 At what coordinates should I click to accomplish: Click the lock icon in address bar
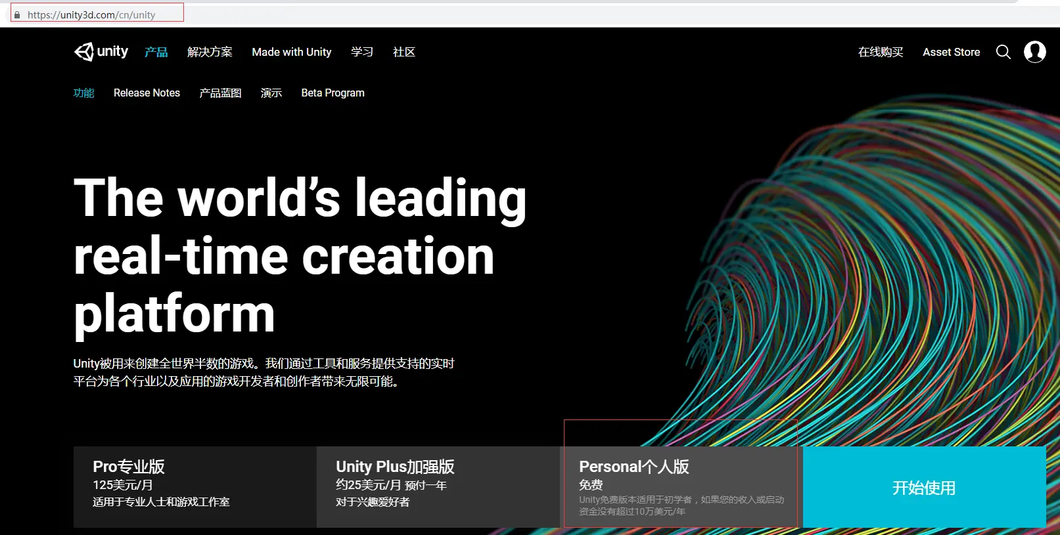(x=17, y=14)
